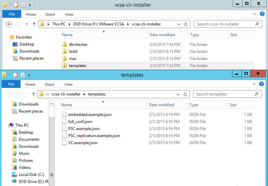The width and height of the screenshot is (268, 186).
Task: Click Back button in vcsa-cli-installer window
Action: [9, 24]
